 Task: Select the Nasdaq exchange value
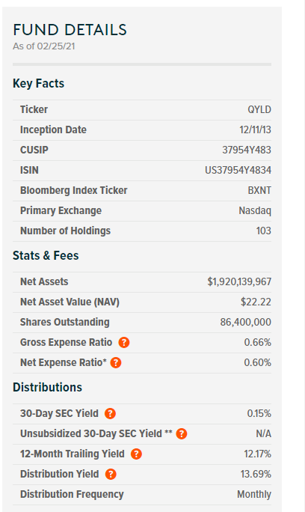point(255,210)
